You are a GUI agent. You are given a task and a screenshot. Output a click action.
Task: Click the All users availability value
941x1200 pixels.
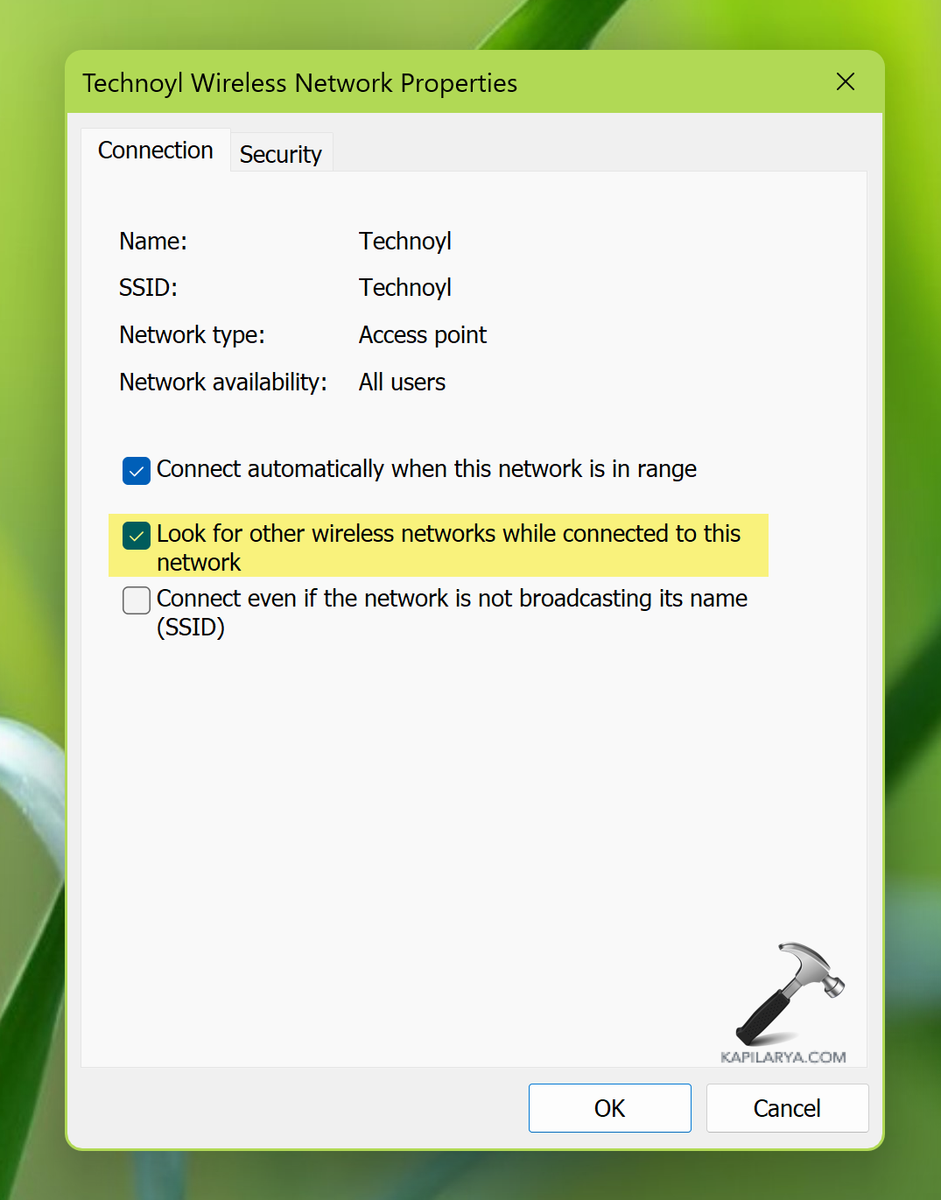pyautogui.click(x=403, y=382)
